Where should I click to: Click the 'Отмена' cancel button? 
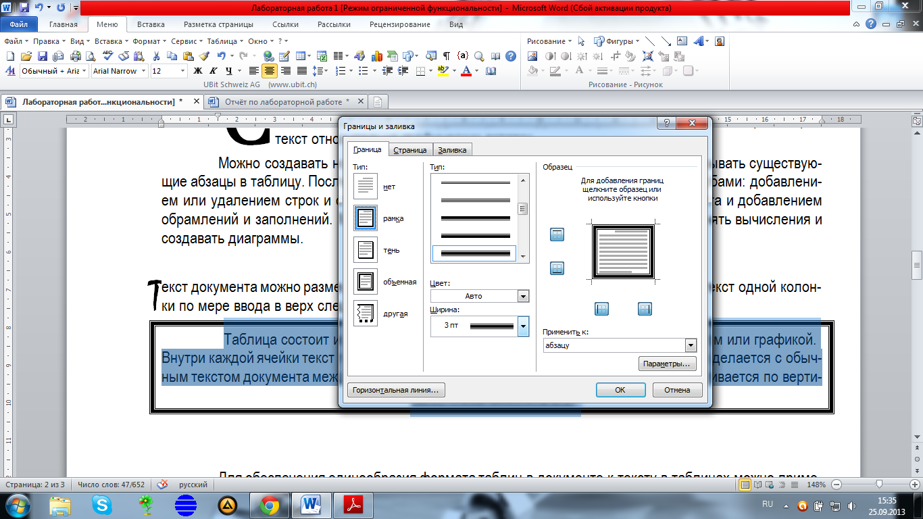[677, 390]
